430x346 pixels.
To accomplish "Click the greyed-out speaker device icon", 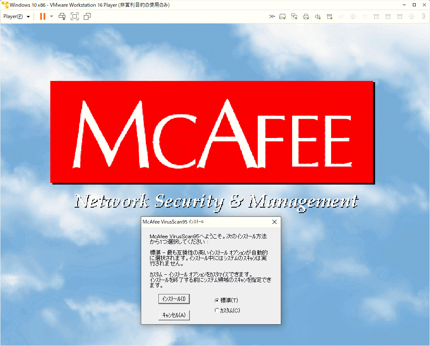I will pyautogui.click(x=365, y=16).
